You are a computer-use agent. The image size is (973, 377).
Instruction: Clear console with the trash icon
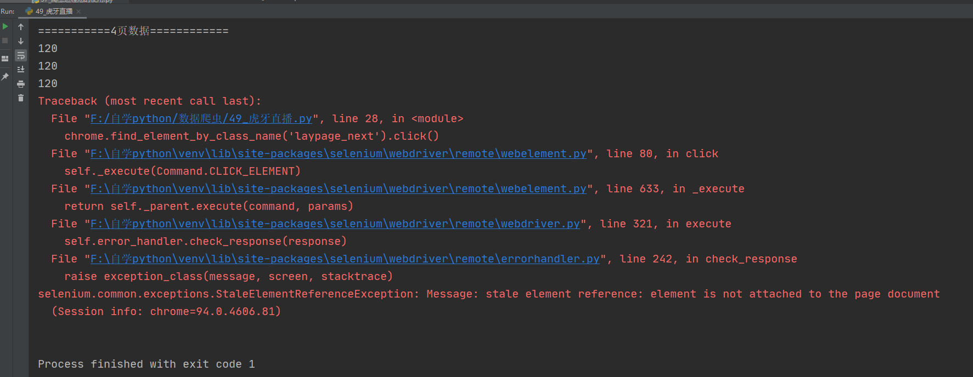(x=21, y=98)
